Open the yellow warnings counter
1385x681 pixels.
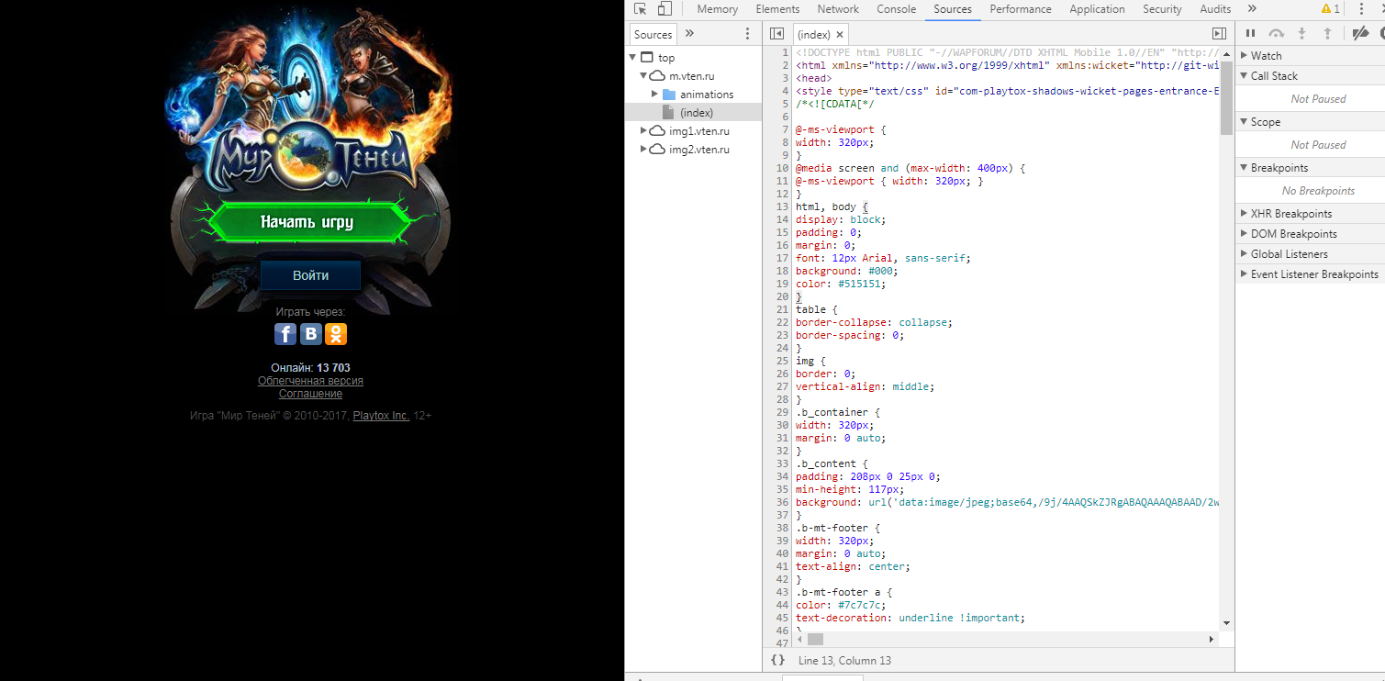(x=1330, y=9)
